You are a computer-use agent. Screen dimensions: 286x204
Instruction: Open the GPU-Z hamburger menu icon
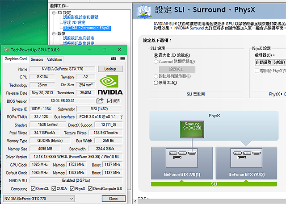point(122,58)
